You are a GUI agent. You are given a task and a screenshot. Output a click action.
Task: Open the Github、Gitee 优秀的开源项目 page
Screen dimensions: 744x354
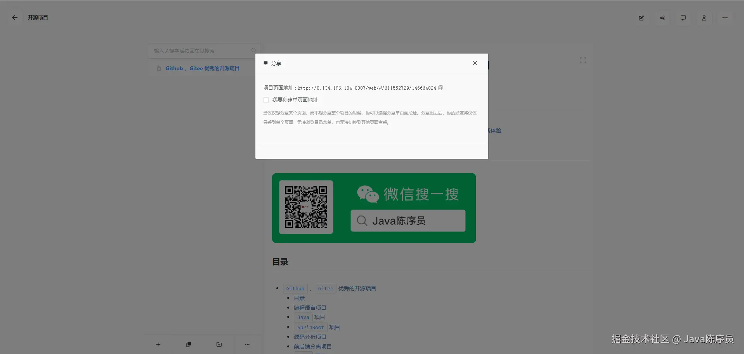coord(202,68)
